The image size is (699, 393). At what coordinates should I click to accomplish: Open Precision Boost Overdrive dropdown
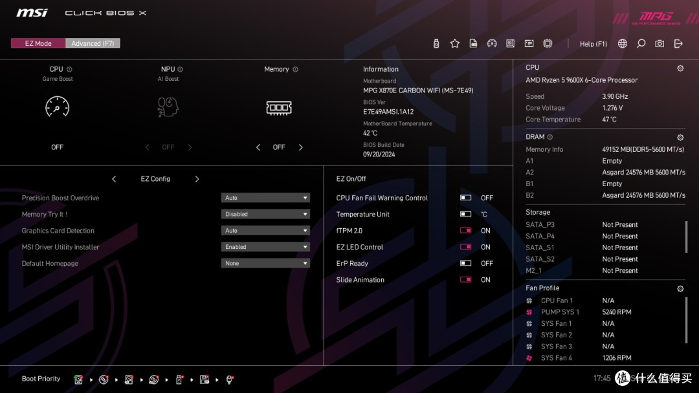(x=265, y=198)
